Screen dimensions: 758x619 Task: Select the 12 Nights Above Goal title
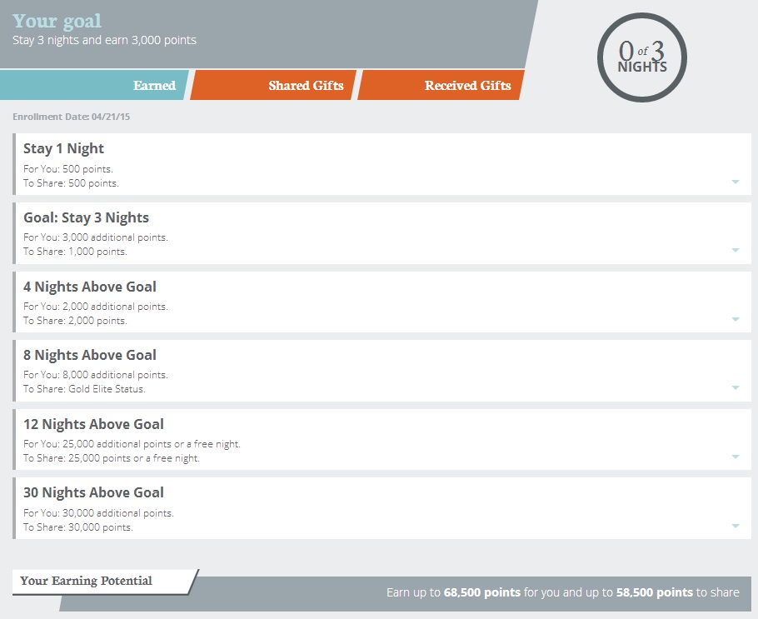coord(93,425)
